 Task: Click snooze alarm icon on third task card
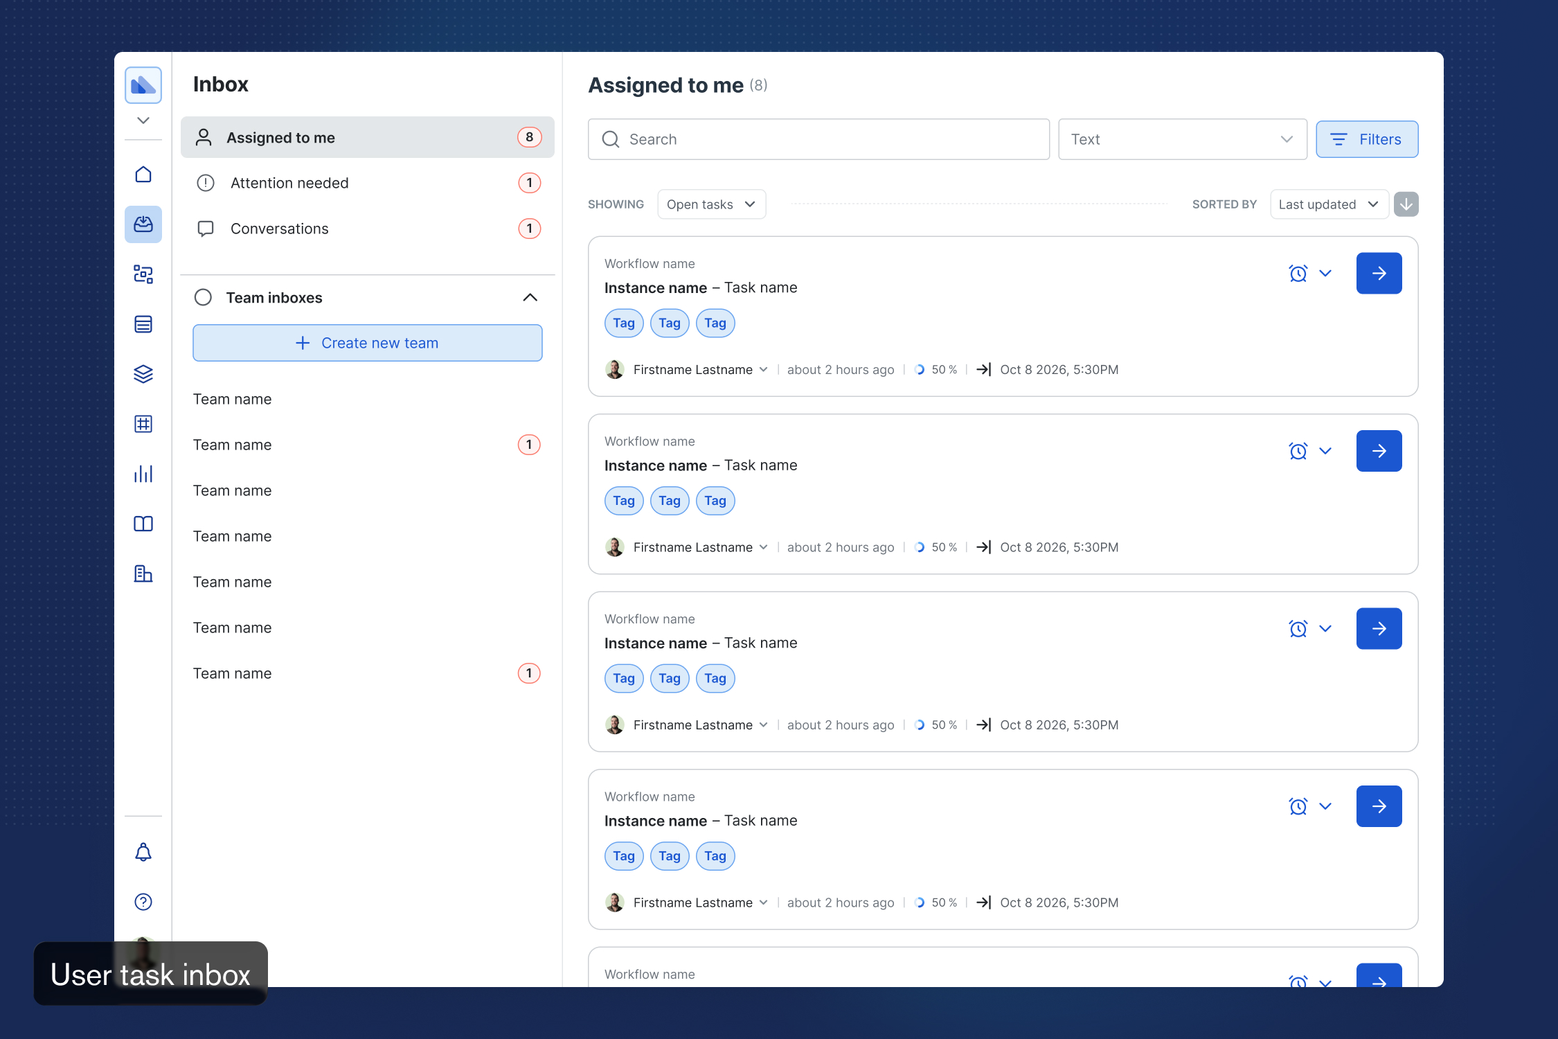point(1298,629)
